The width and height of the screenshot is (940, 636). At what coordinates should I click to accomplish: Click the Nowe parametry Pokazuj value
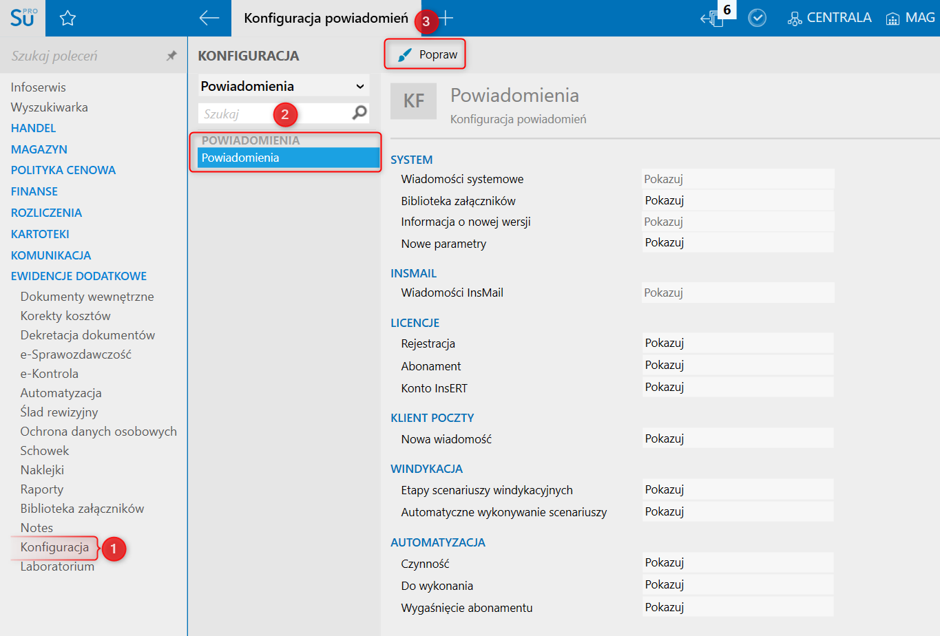click(738, 242)
